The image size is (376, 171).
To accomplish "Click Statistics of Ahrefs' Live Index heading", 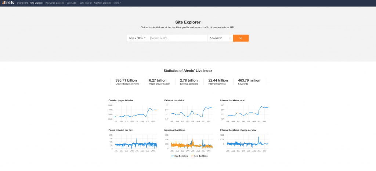I will pyautogui.click(x=188, y=71).
